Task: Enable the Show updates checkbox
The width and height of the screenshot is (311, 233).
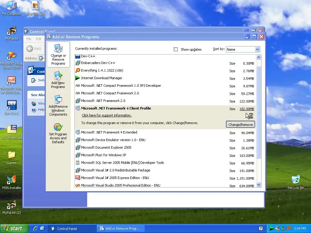Action: click(x=176, y=49)
